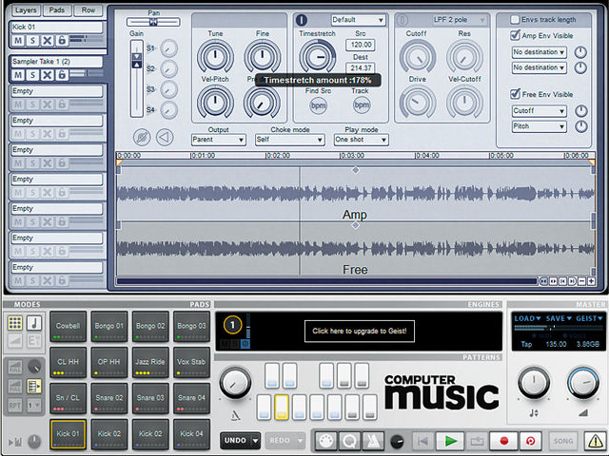
Task: Click the quantize Q icon
Action: tap(349, 441)
